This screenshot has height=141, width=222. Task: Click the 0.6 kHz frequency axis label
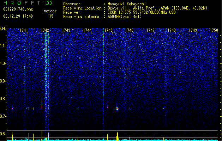click(3, 134)
